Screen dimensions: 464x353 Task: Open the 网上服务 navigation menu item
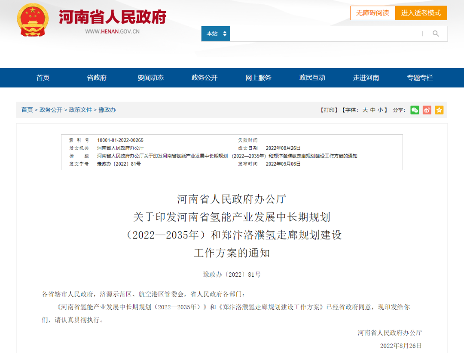[258, 78]
